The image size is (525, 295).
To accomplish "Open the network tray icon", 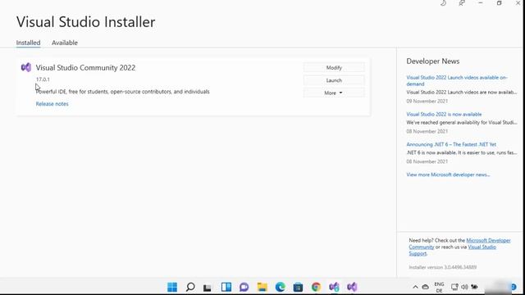I will 454,287.
